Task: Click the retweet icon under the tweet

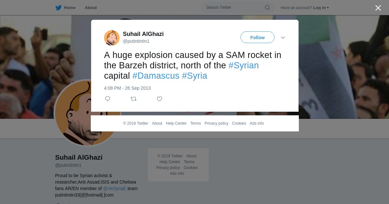Action: (x=134, y=99)
